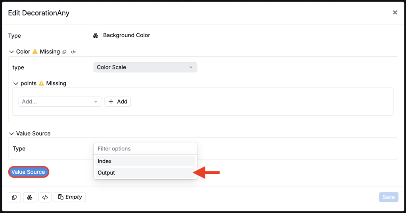Close the Edit DecorationAny dialog
The width and height of the screenshot is (406, 213).
395,12
